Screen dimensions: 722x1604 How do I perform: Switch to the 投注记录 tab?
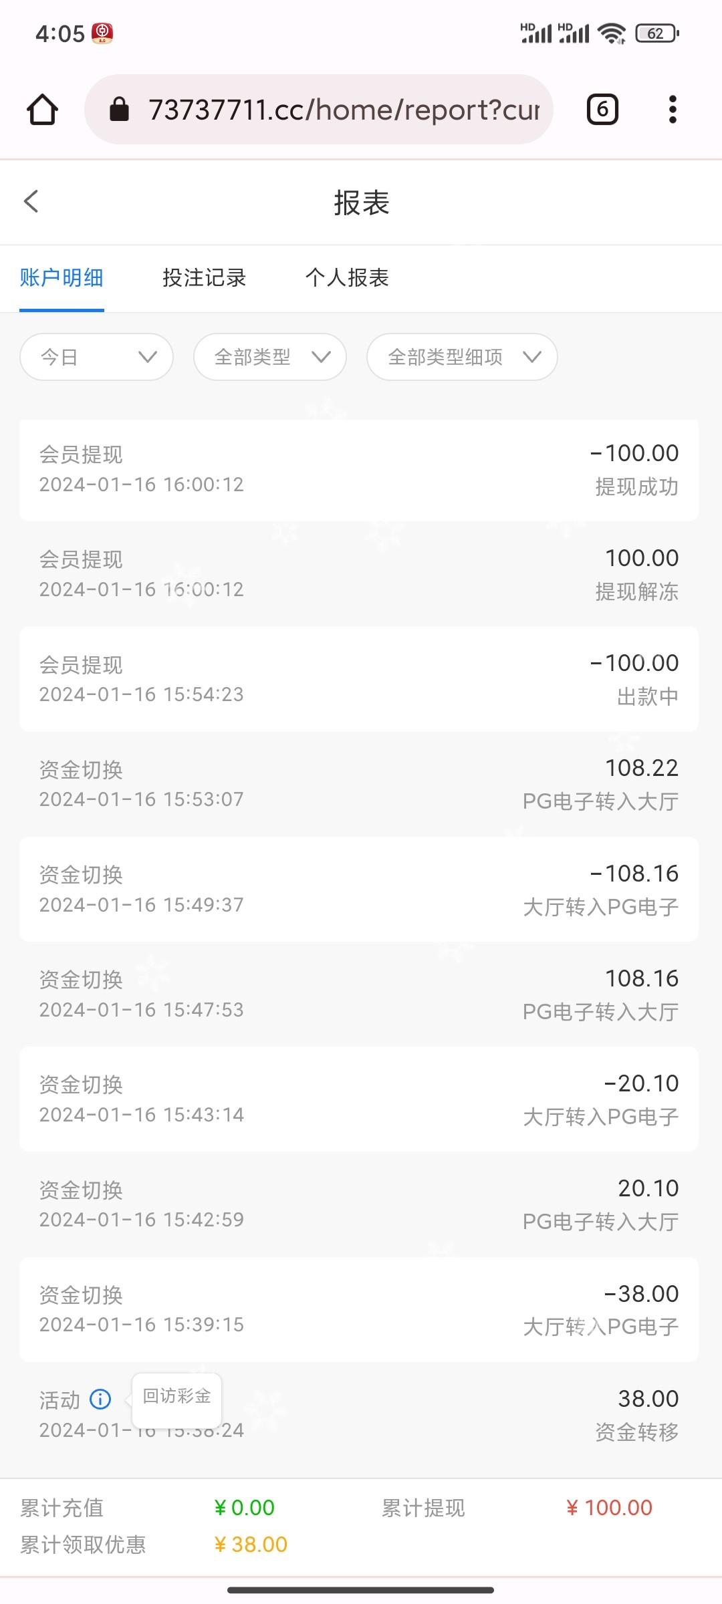[x=205, y=277]
